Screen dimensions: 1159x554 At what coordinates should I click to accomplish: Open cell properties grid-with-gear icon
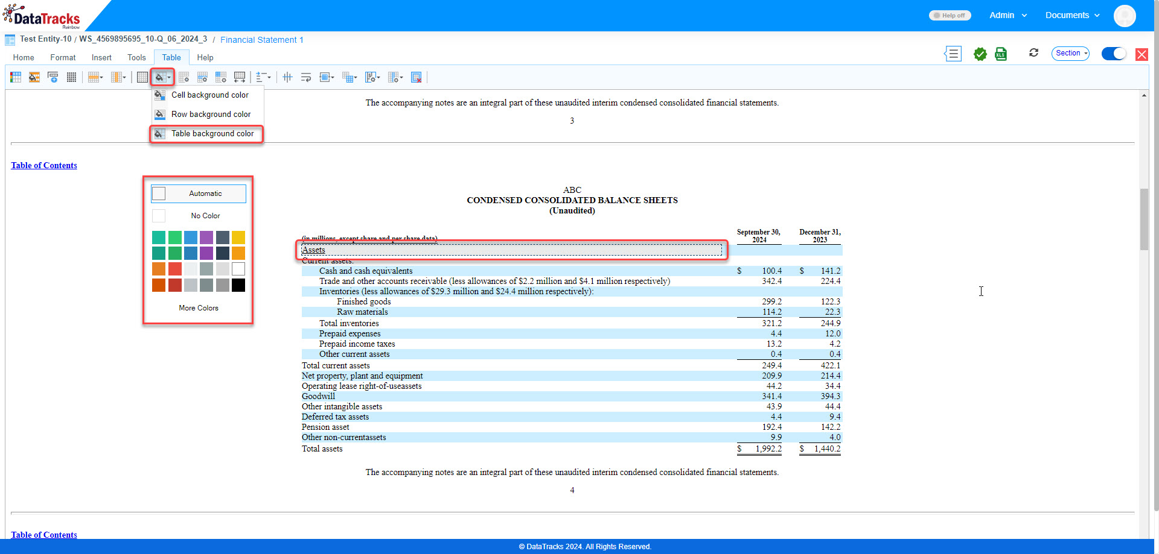[x=184, y=77]
